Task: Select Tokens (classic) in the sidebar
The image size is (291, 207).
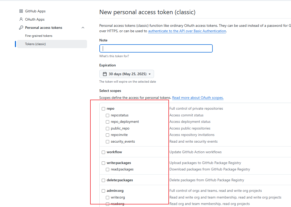Action: point(35,44)
